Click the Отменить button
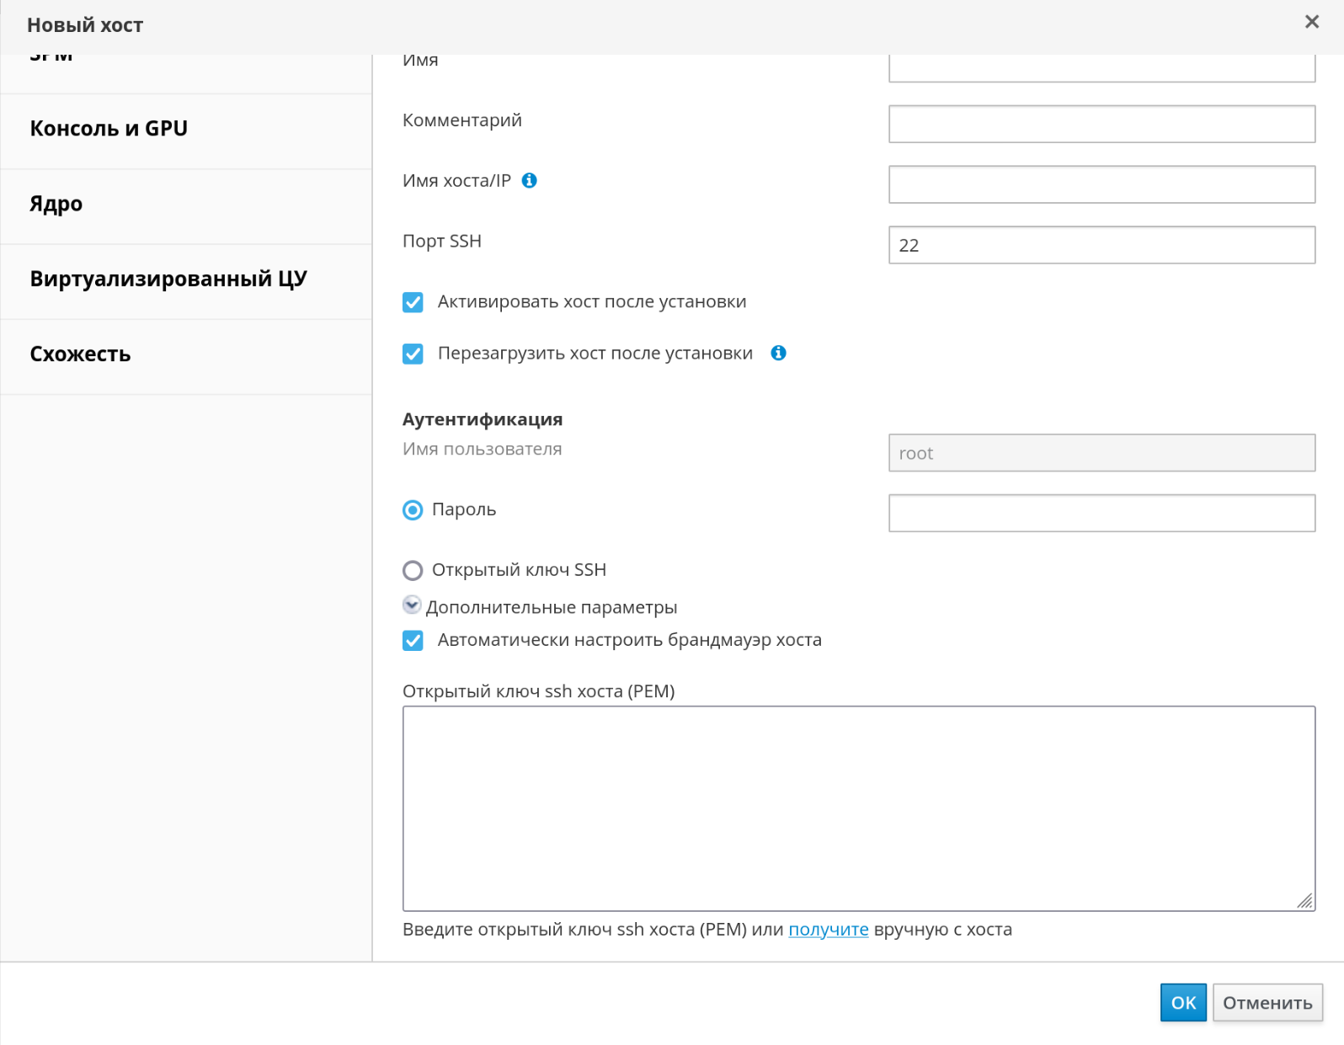 coord(1267,1002)
